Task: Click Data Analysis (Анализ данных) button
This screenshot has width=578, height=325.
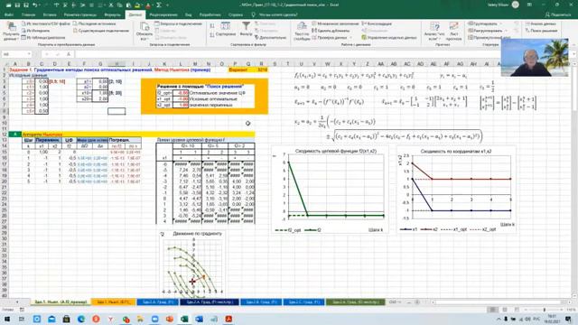Action: 541,23
